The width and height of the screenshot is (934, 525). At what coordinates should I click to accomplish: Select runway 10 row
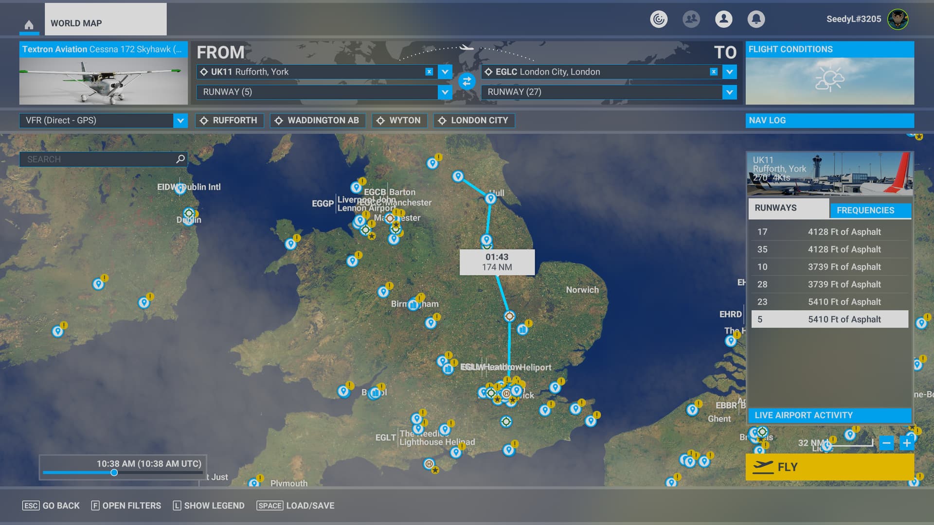point(829,267)
